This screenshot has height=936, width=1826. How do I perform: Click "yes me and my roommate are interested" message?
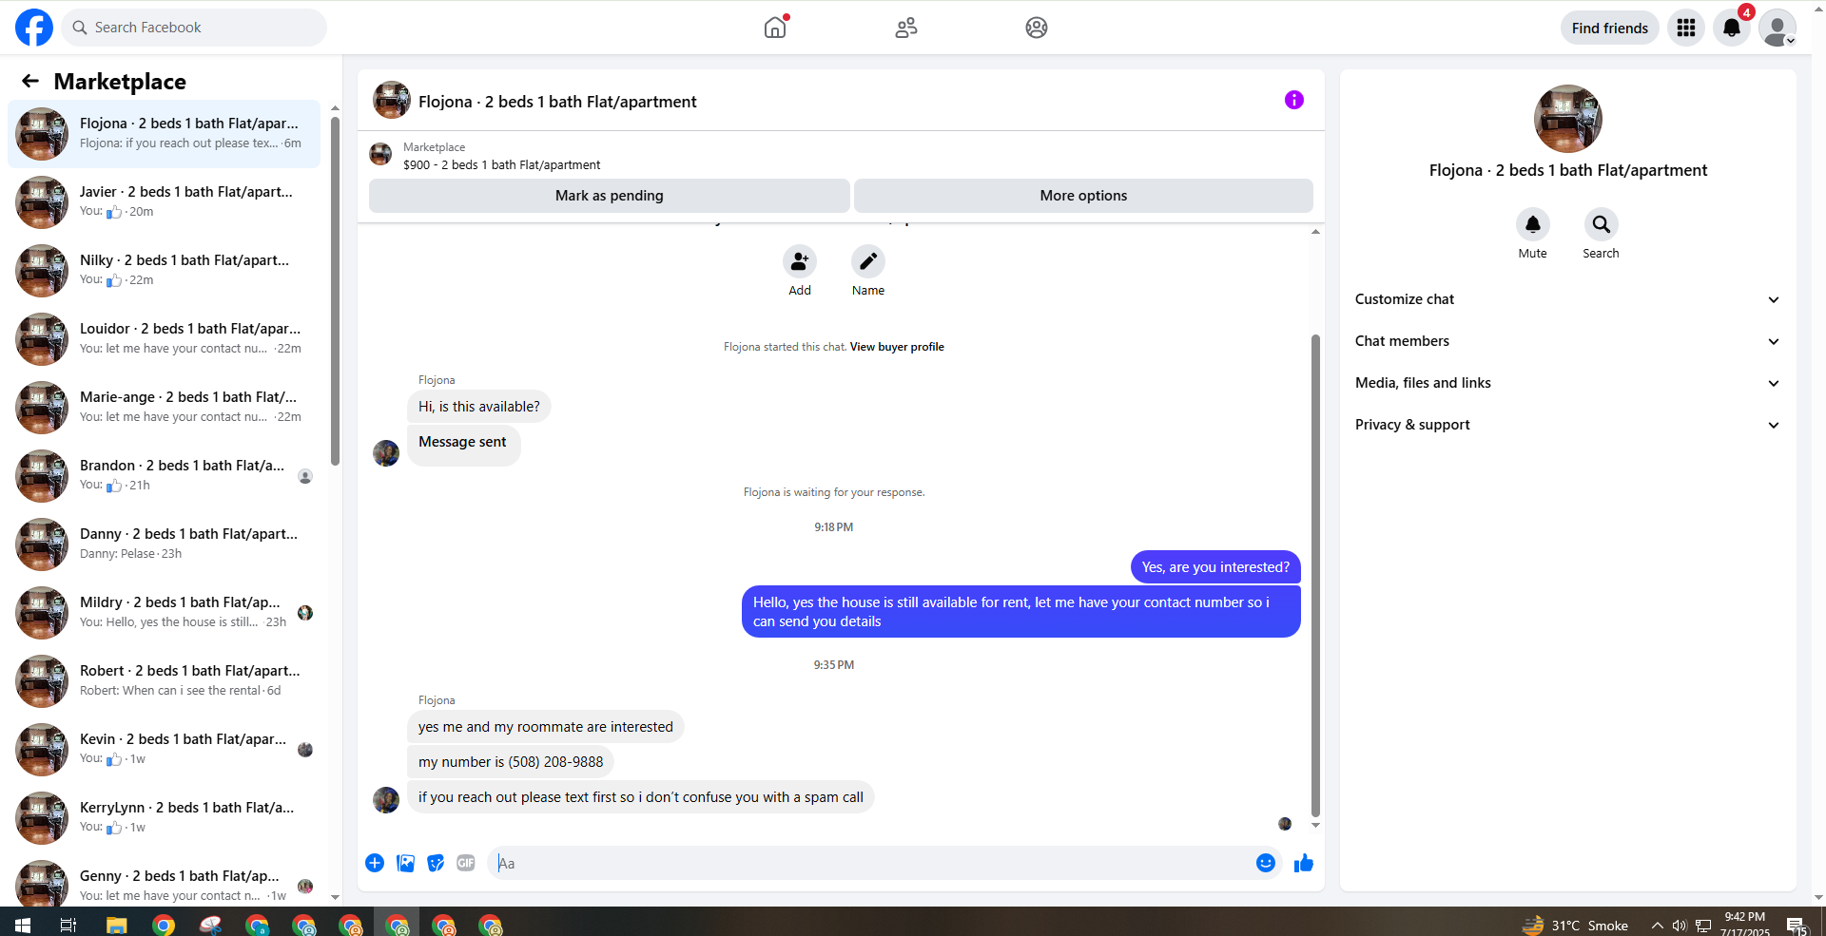coord(546,727)
